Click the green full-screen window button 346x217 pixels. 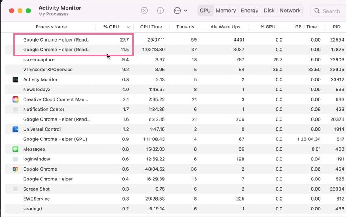[x=28, y=11]
